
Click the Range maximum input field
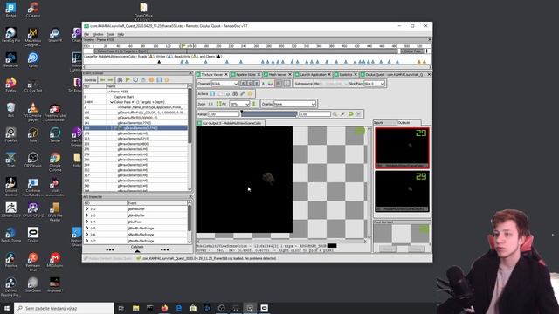314,114
